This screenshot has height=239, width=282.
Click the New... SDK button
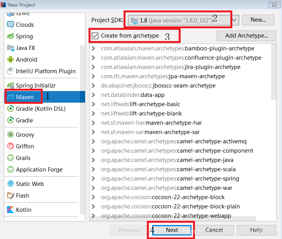click(258, 20)
